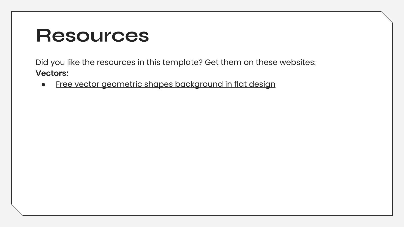Click the word "geometric" in the link
This screenshot has height=227, width=404.
point(121,84)
